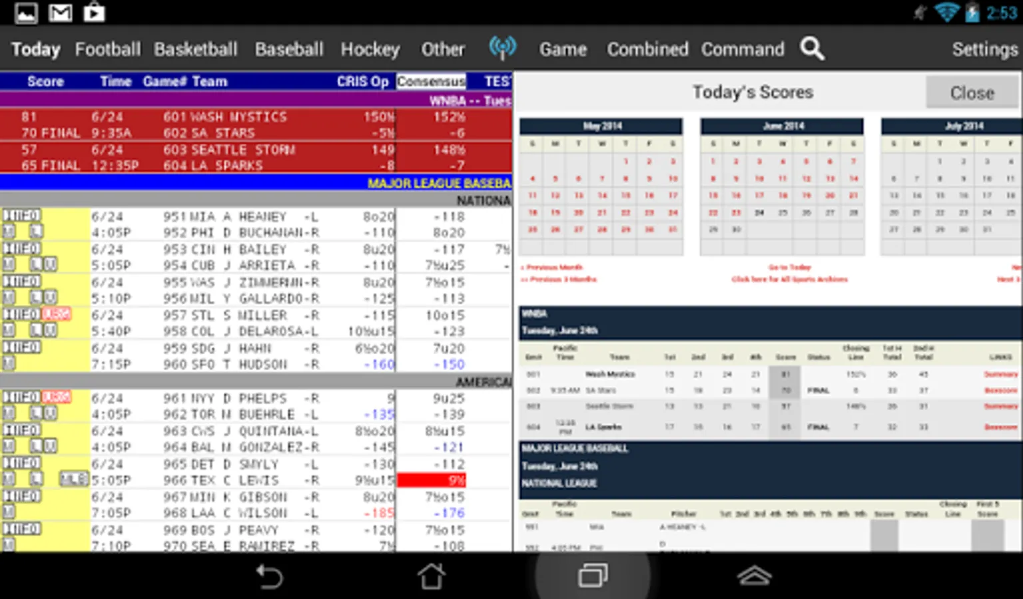Click the Score column header
Image resolution: width=1023 pixels, height=599 pixels.
coord(45,81)
